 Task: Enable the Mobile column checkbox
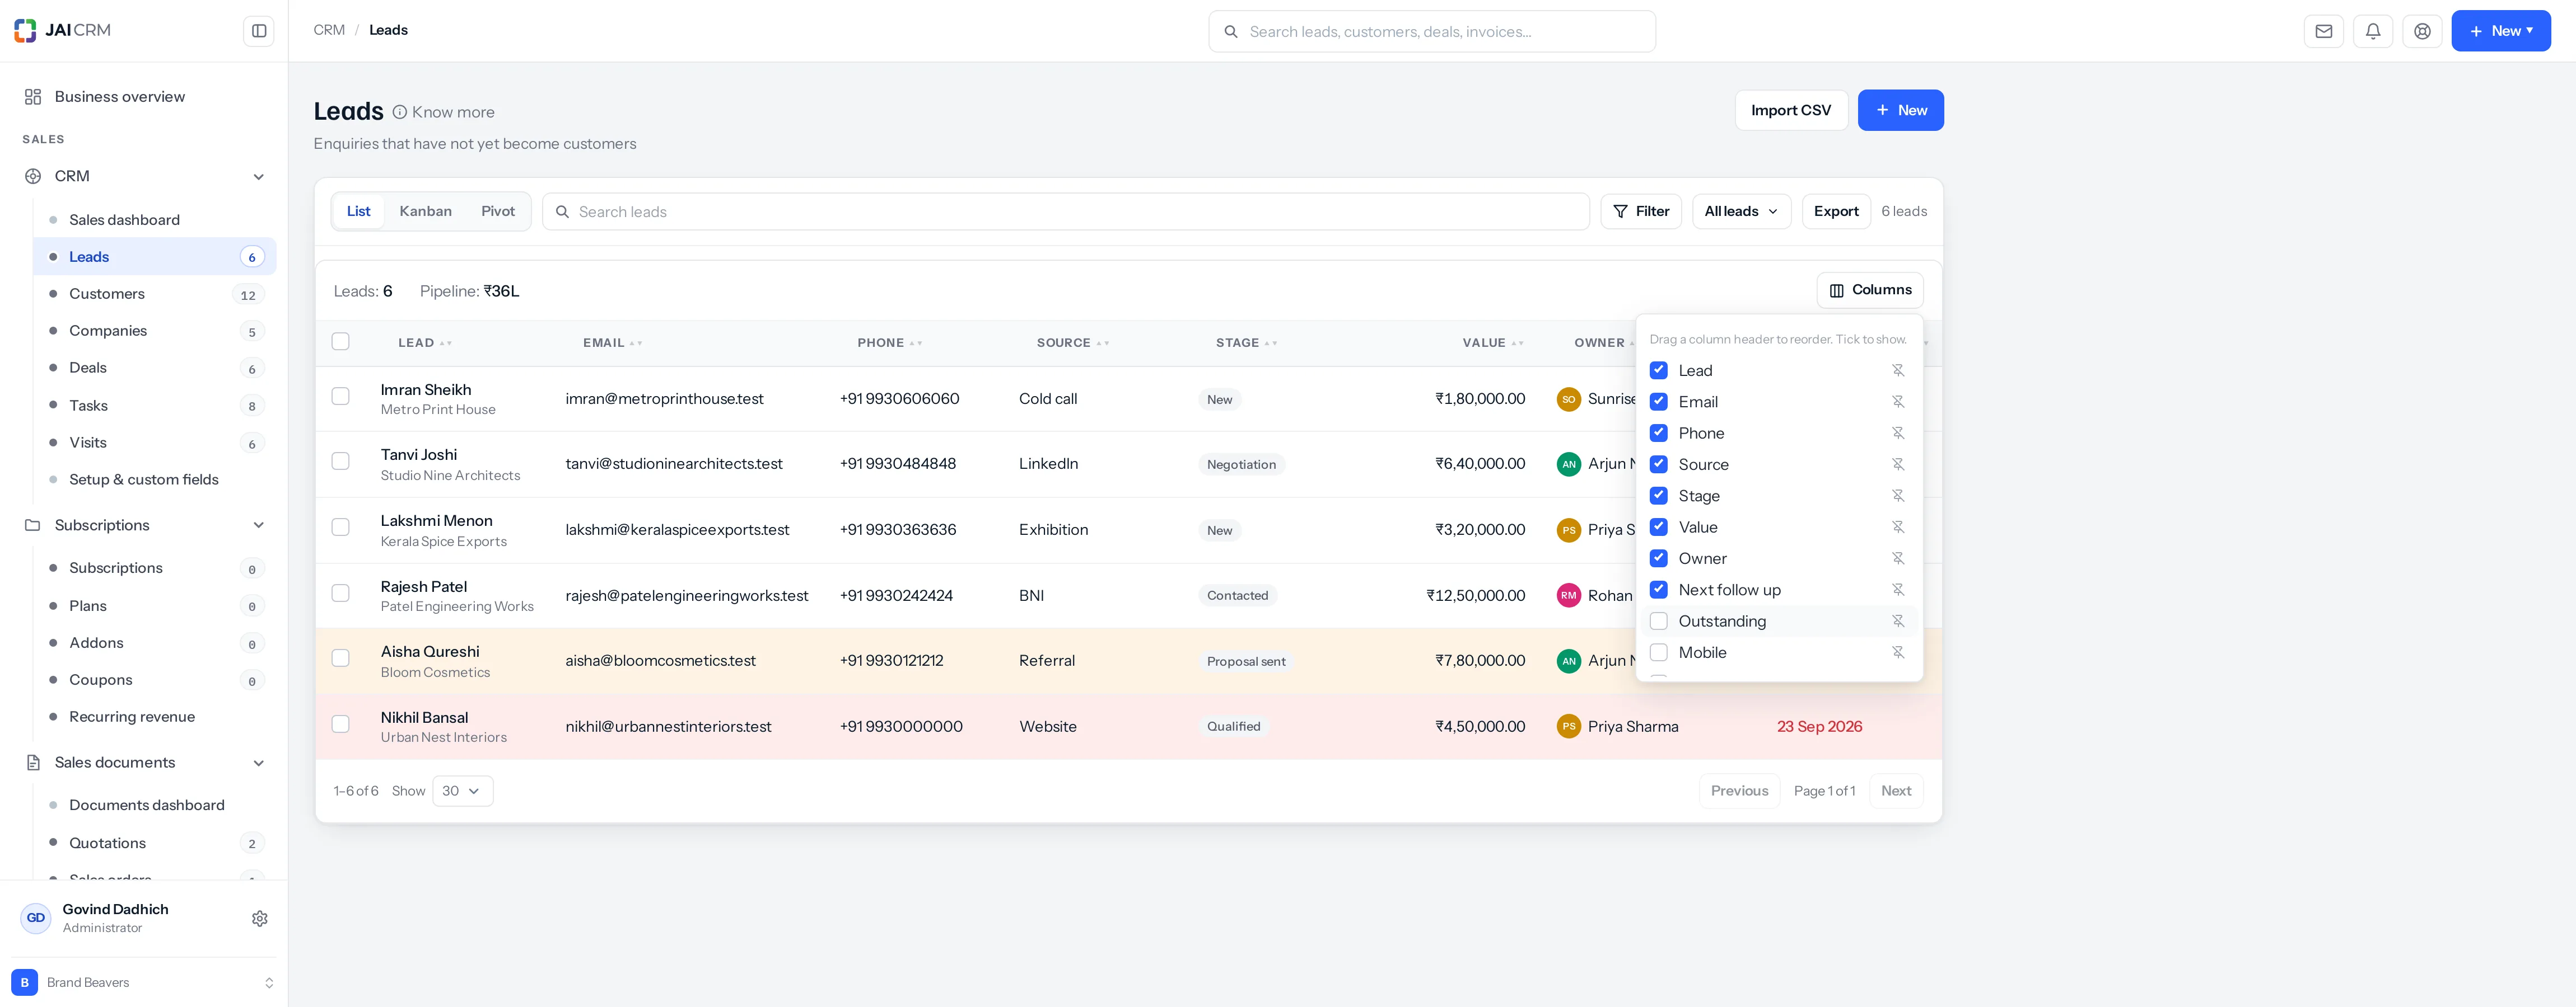[x=1658, y=652]
